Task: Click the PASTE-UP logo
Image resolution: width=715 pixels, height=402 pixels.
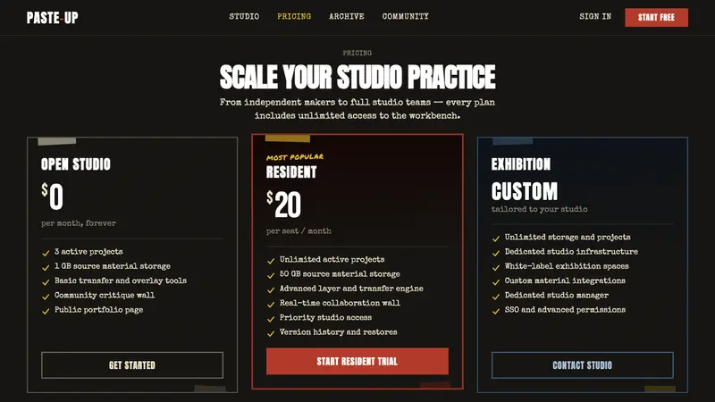Action: click(53, 18)
